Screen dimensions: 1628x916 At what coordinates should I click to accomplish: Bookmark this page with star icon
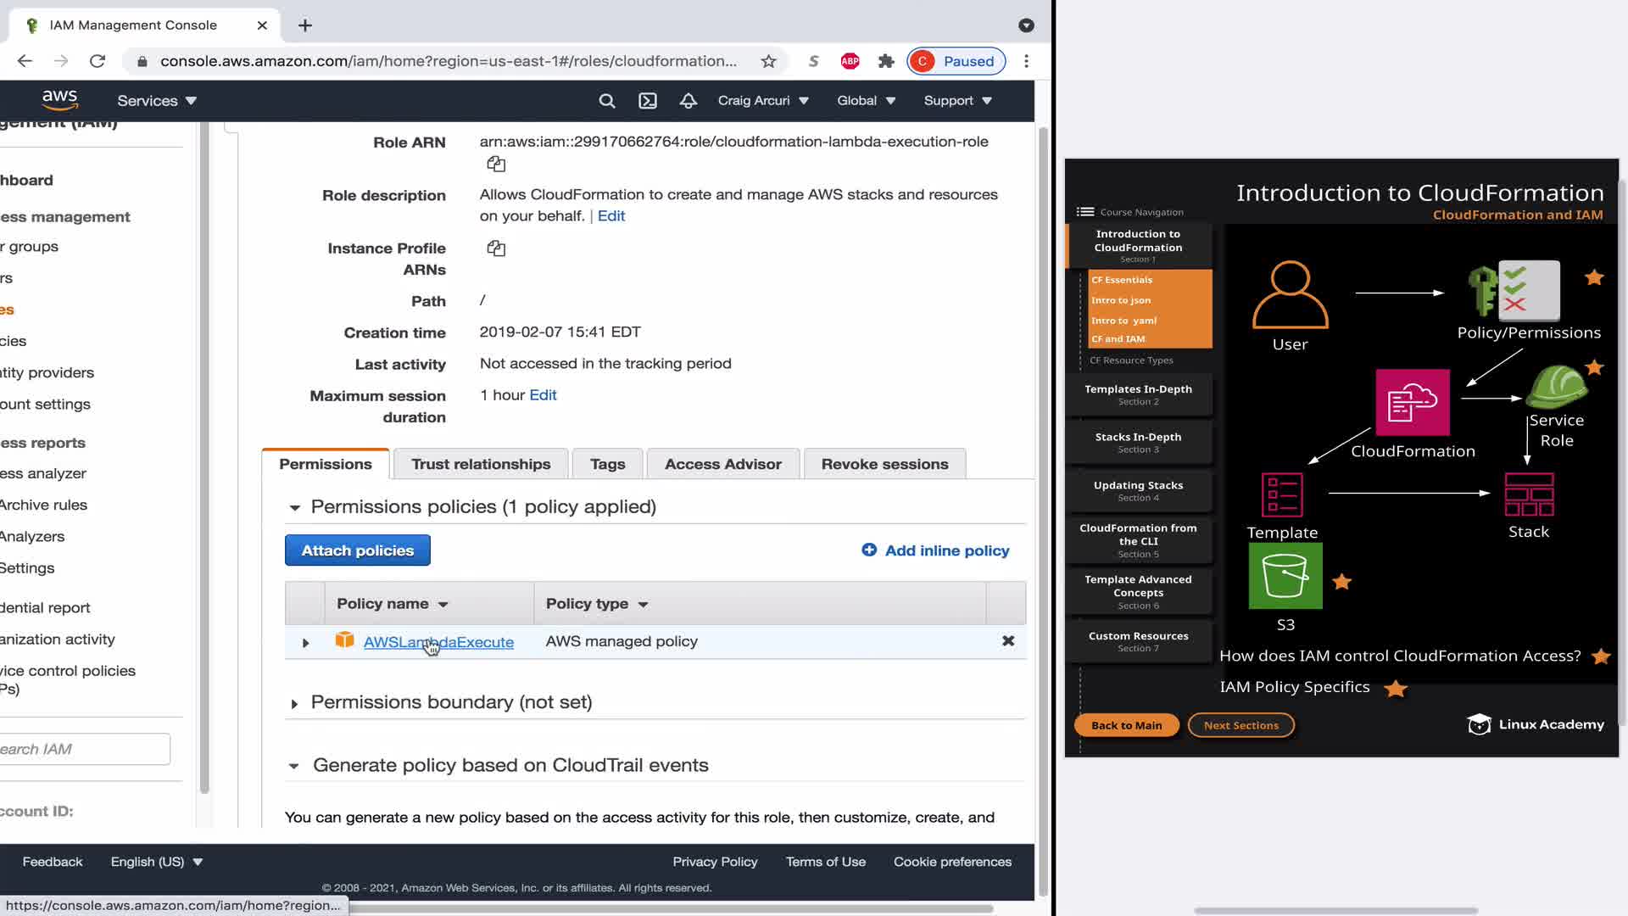768,61
